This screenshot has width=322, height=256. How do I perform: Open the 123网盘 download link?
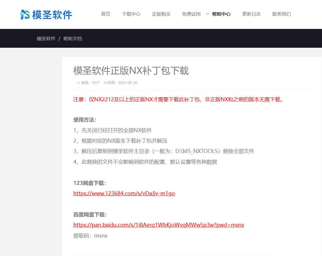(124, 194)
